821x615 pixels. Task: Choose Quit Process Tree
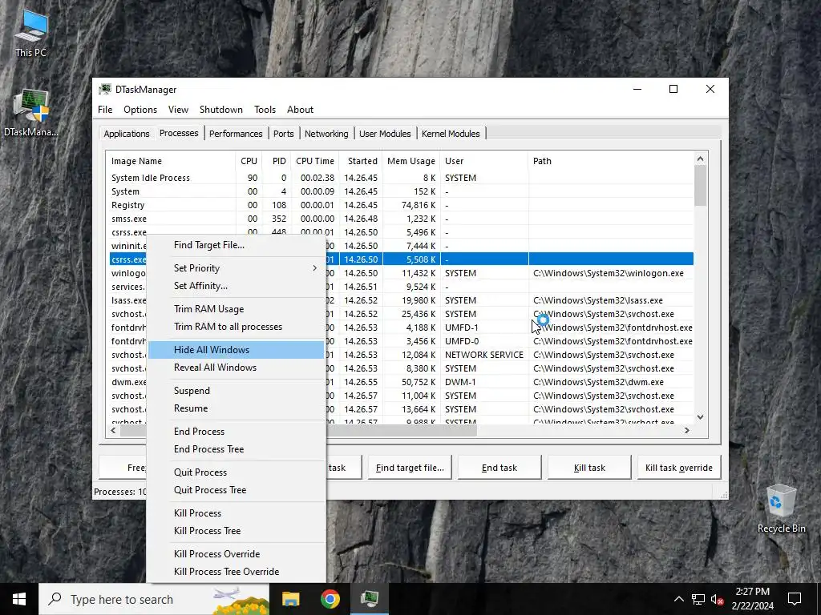coord(237,489)
